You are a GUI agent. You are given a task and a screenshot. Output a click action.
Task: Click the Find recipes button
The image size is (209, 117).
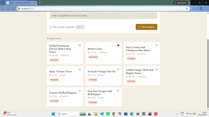pyautogui.click(x=147, y=27)
